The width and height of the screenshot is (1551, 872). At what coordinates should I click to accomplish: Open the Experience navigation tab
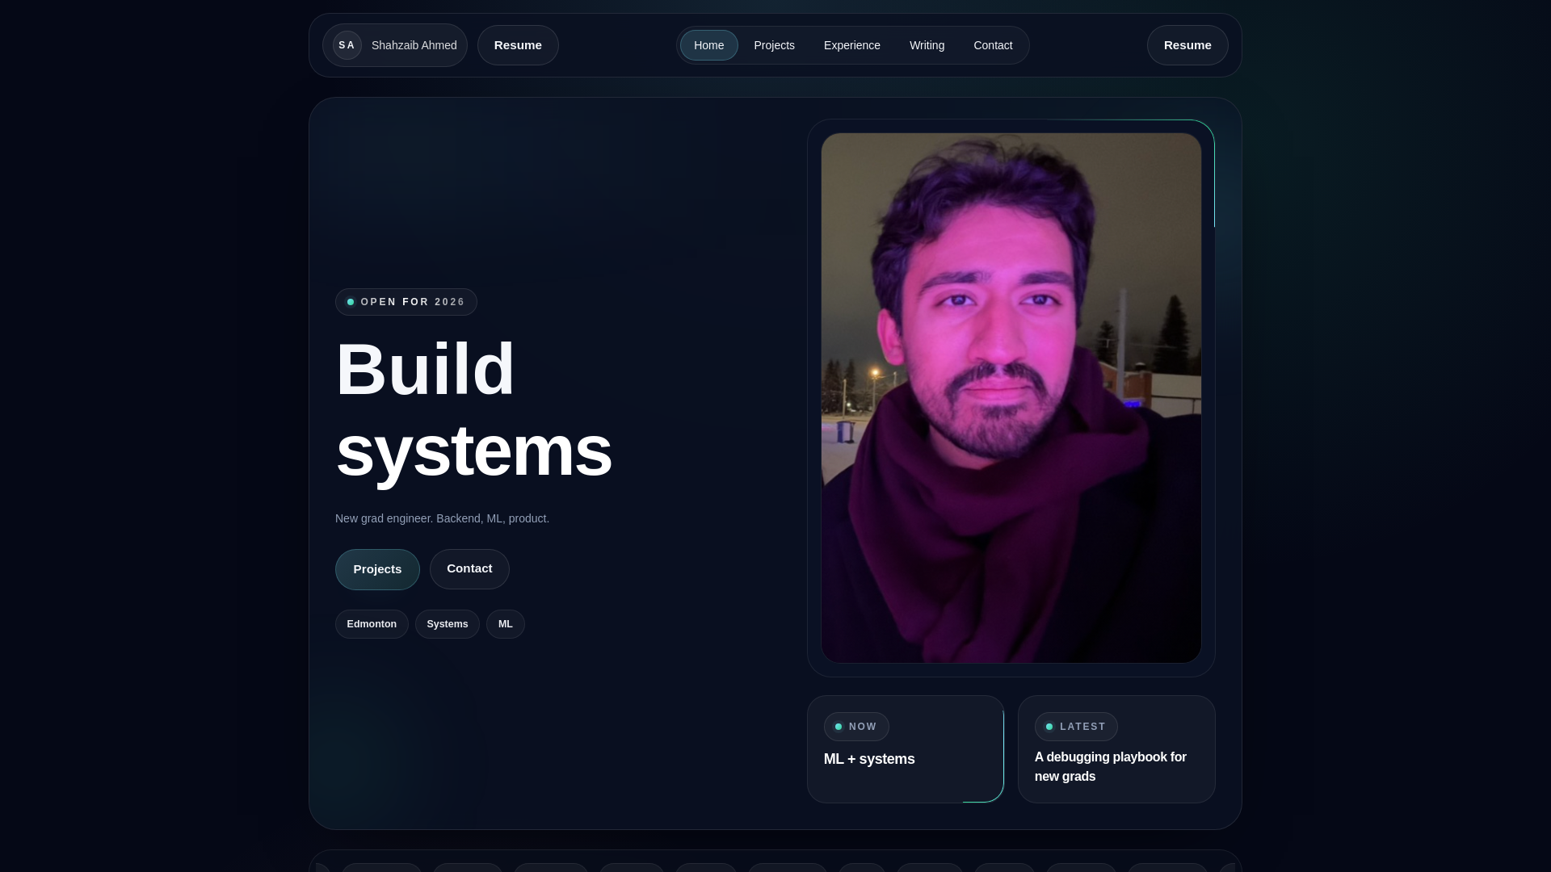pyautogui.click(x=852, y=45)
